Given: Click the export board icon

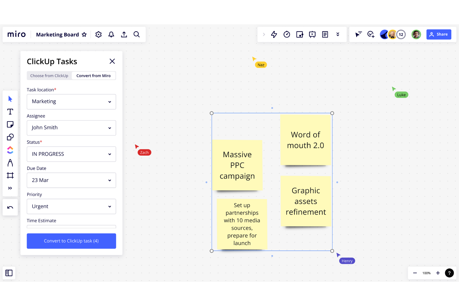Looking at the screenshot, I should tap(124, 34).
